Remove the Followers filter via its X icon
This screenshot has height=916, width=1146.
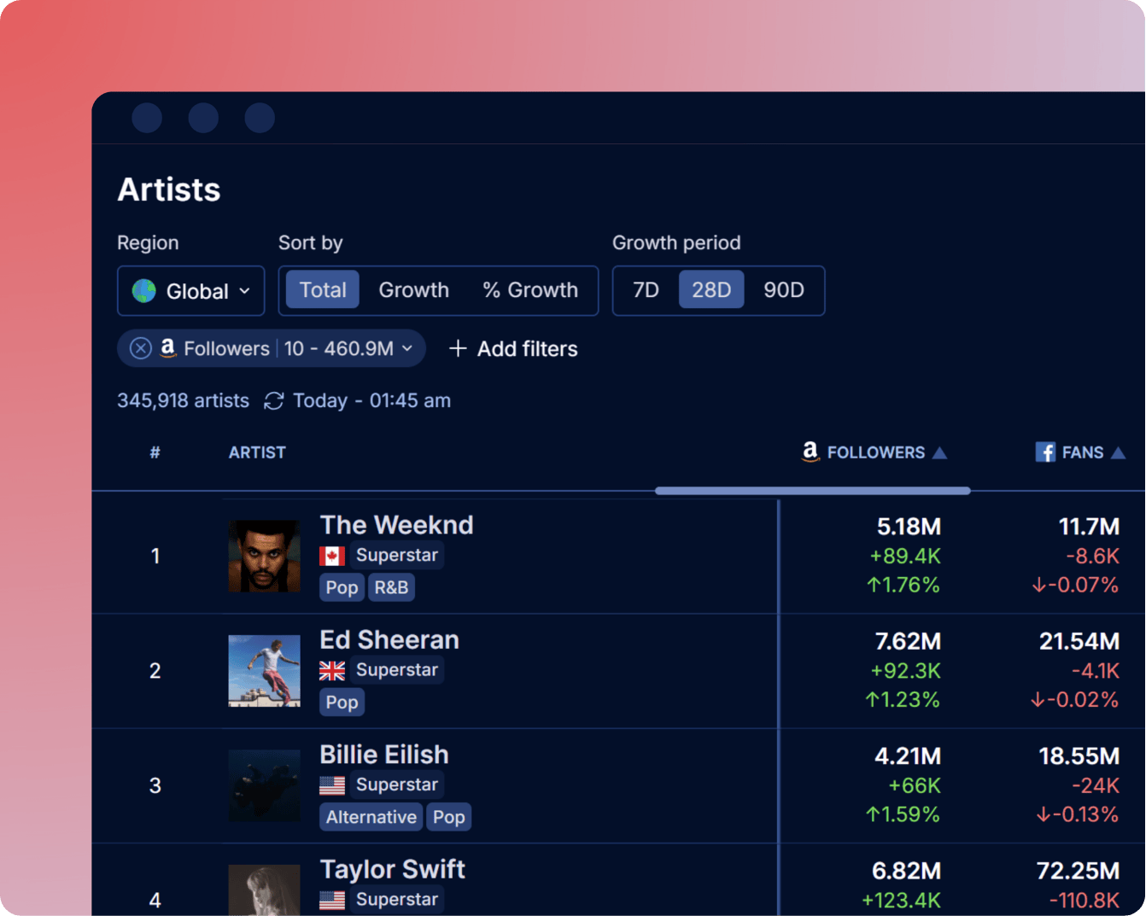139,347
